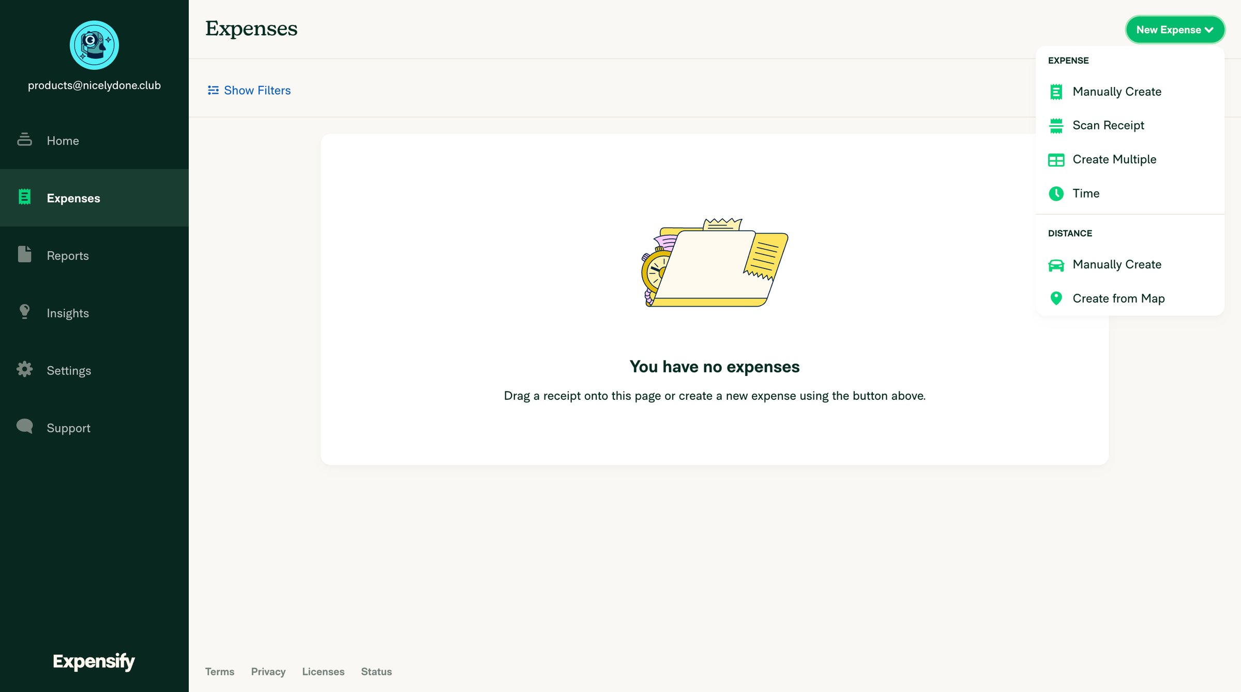Viewport: 1241px width, 692px height.
Task: Click the Time clock icon
Action: [1056, 193]
